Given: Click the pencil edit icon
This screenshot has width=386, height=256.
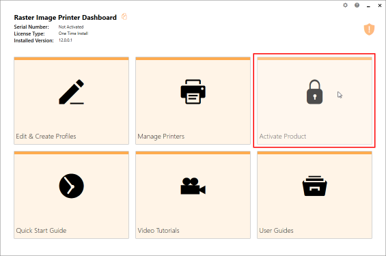Looking at the screenshot, I should pyautogui.click(x=71, y=91).
